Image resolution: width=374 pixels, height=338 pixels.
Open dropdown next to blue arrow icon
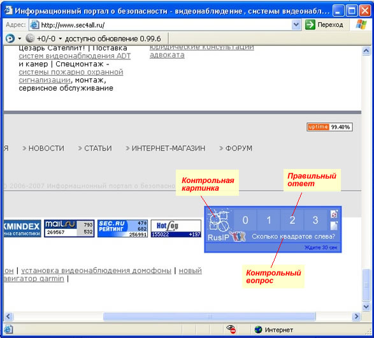(x=20, y=38)
